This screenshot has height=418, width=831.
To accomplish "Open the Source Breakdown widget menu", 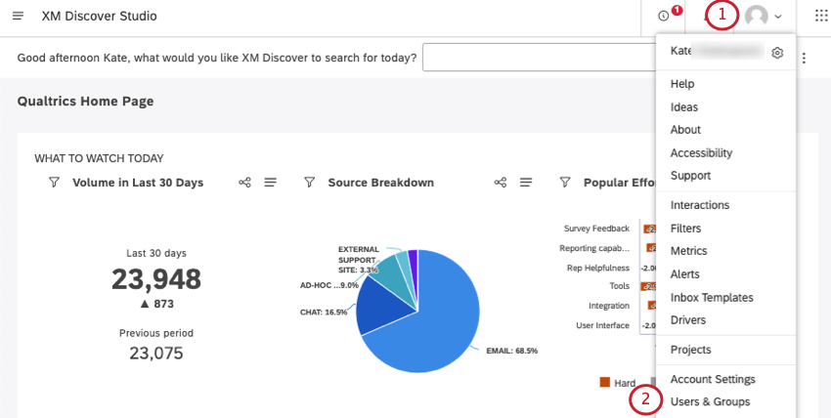I will coord(526,183).
